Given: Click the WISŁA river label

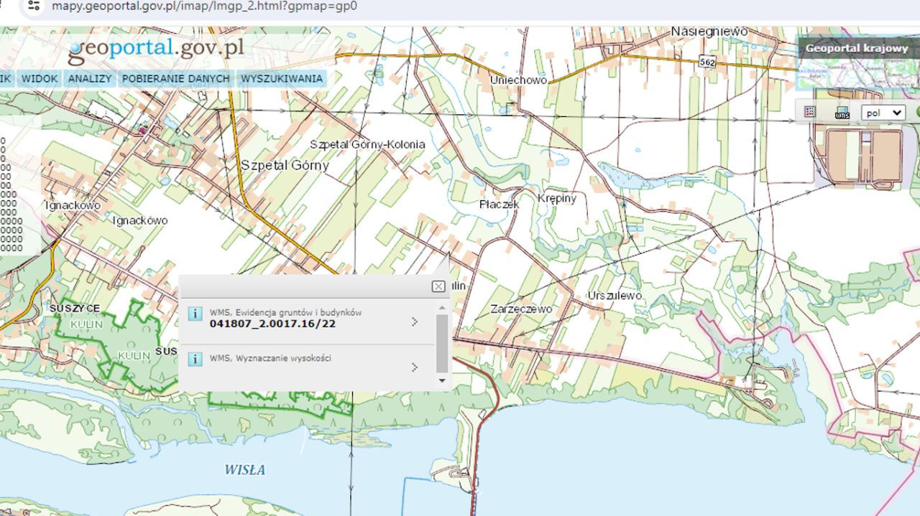Looking at the screenshot, I should (x=245, y=470).
